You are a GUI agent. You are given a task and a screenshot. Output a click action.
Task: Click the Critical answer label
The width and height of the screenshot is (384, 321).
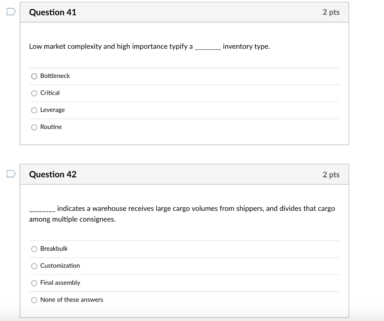tap(49, 93)
